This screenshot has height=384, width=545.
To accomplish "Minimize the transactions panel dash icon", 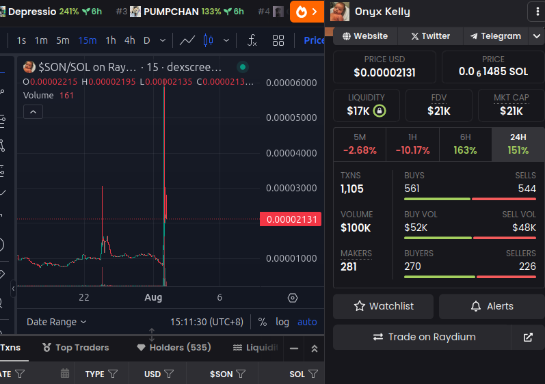I will pos(294,348).
